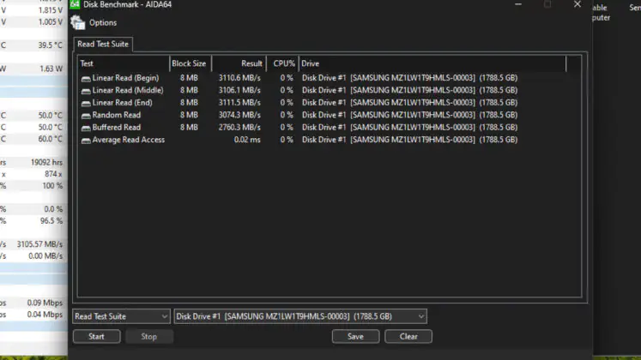This screenshot has width=641, height=360.
Task: Click the 0.02 ms result value
Action: click(247, 140)
